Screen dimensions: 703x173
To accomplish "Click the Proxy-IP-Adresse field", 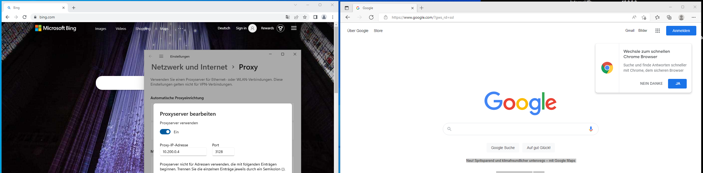I will [183, 152].
